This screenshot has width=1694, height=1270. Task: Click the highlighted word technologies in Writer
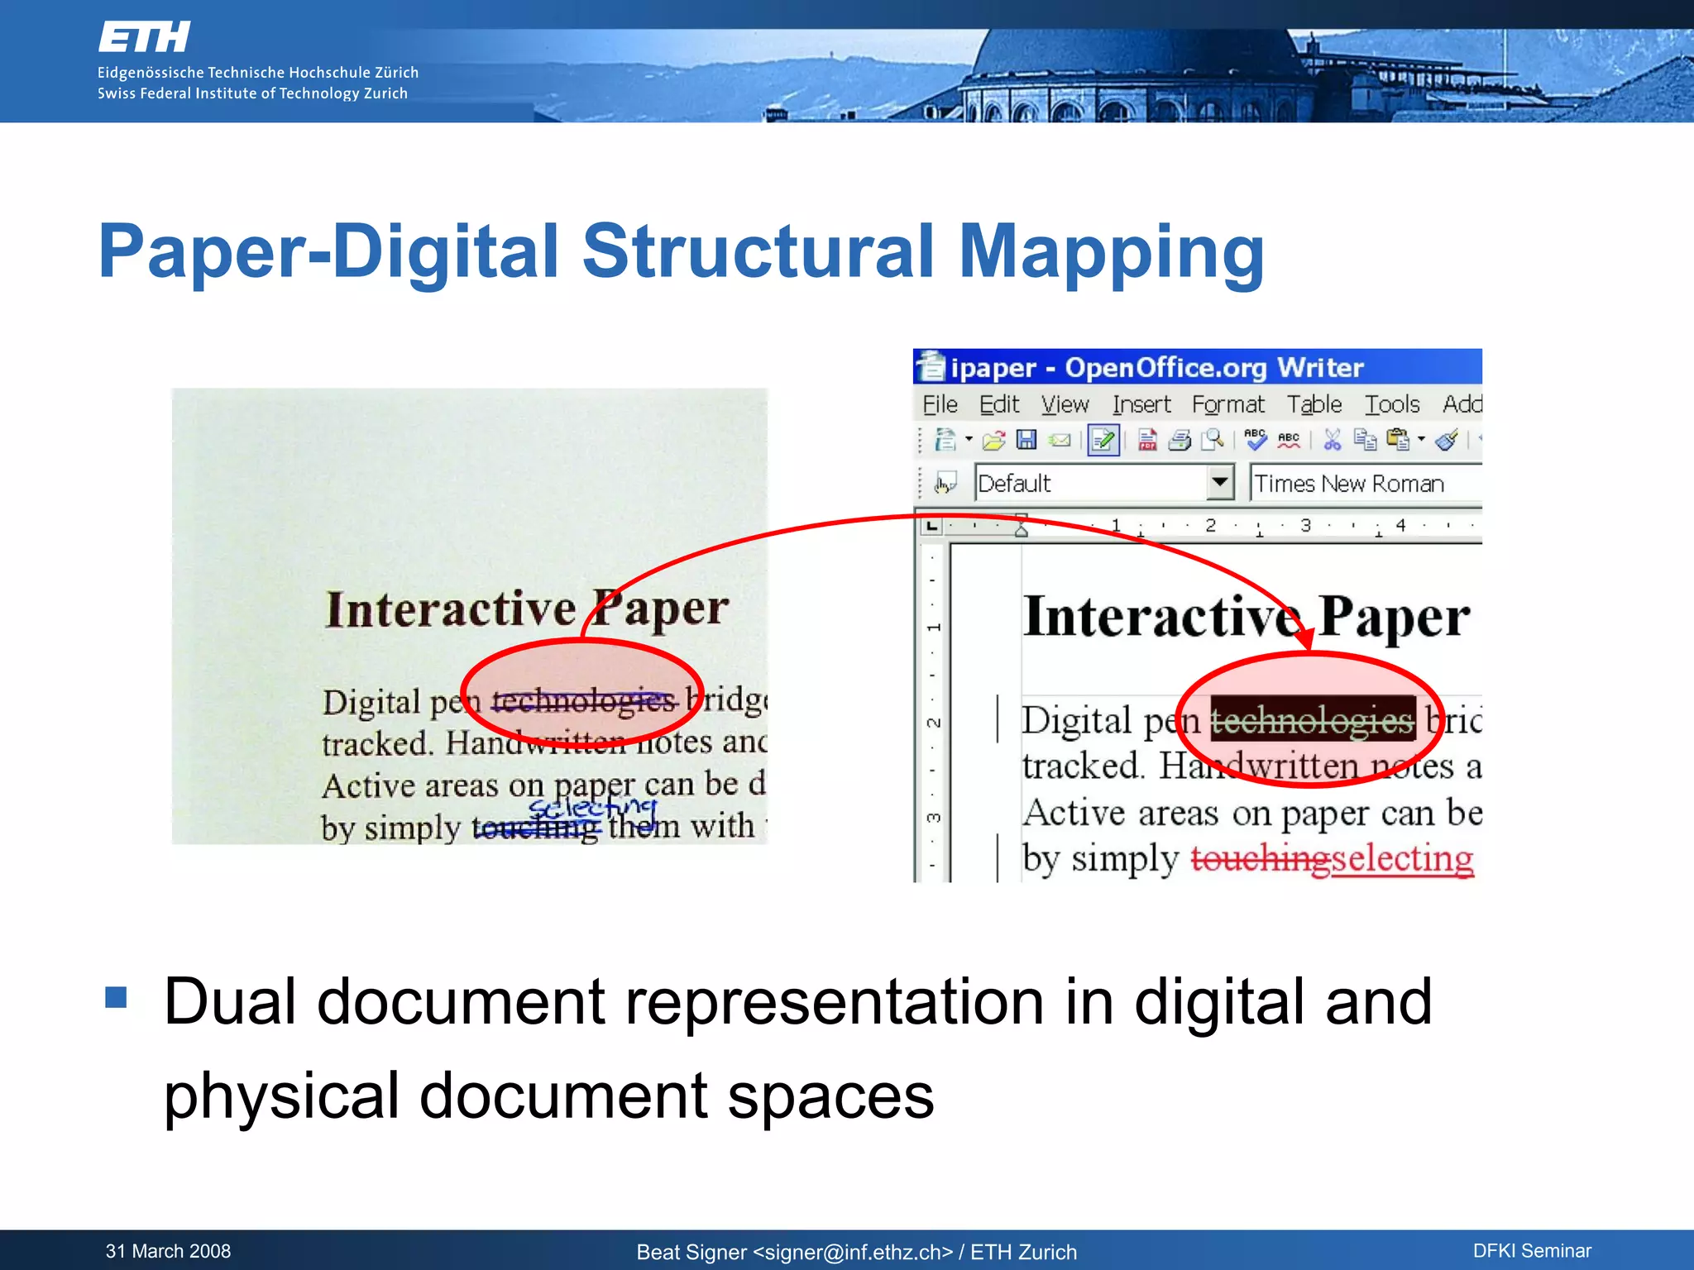[x=1313, y=720]
